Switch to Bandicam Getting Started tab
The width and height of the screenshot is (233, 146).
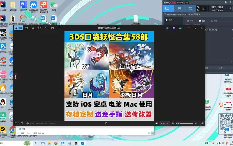click(x=190, y=21)
